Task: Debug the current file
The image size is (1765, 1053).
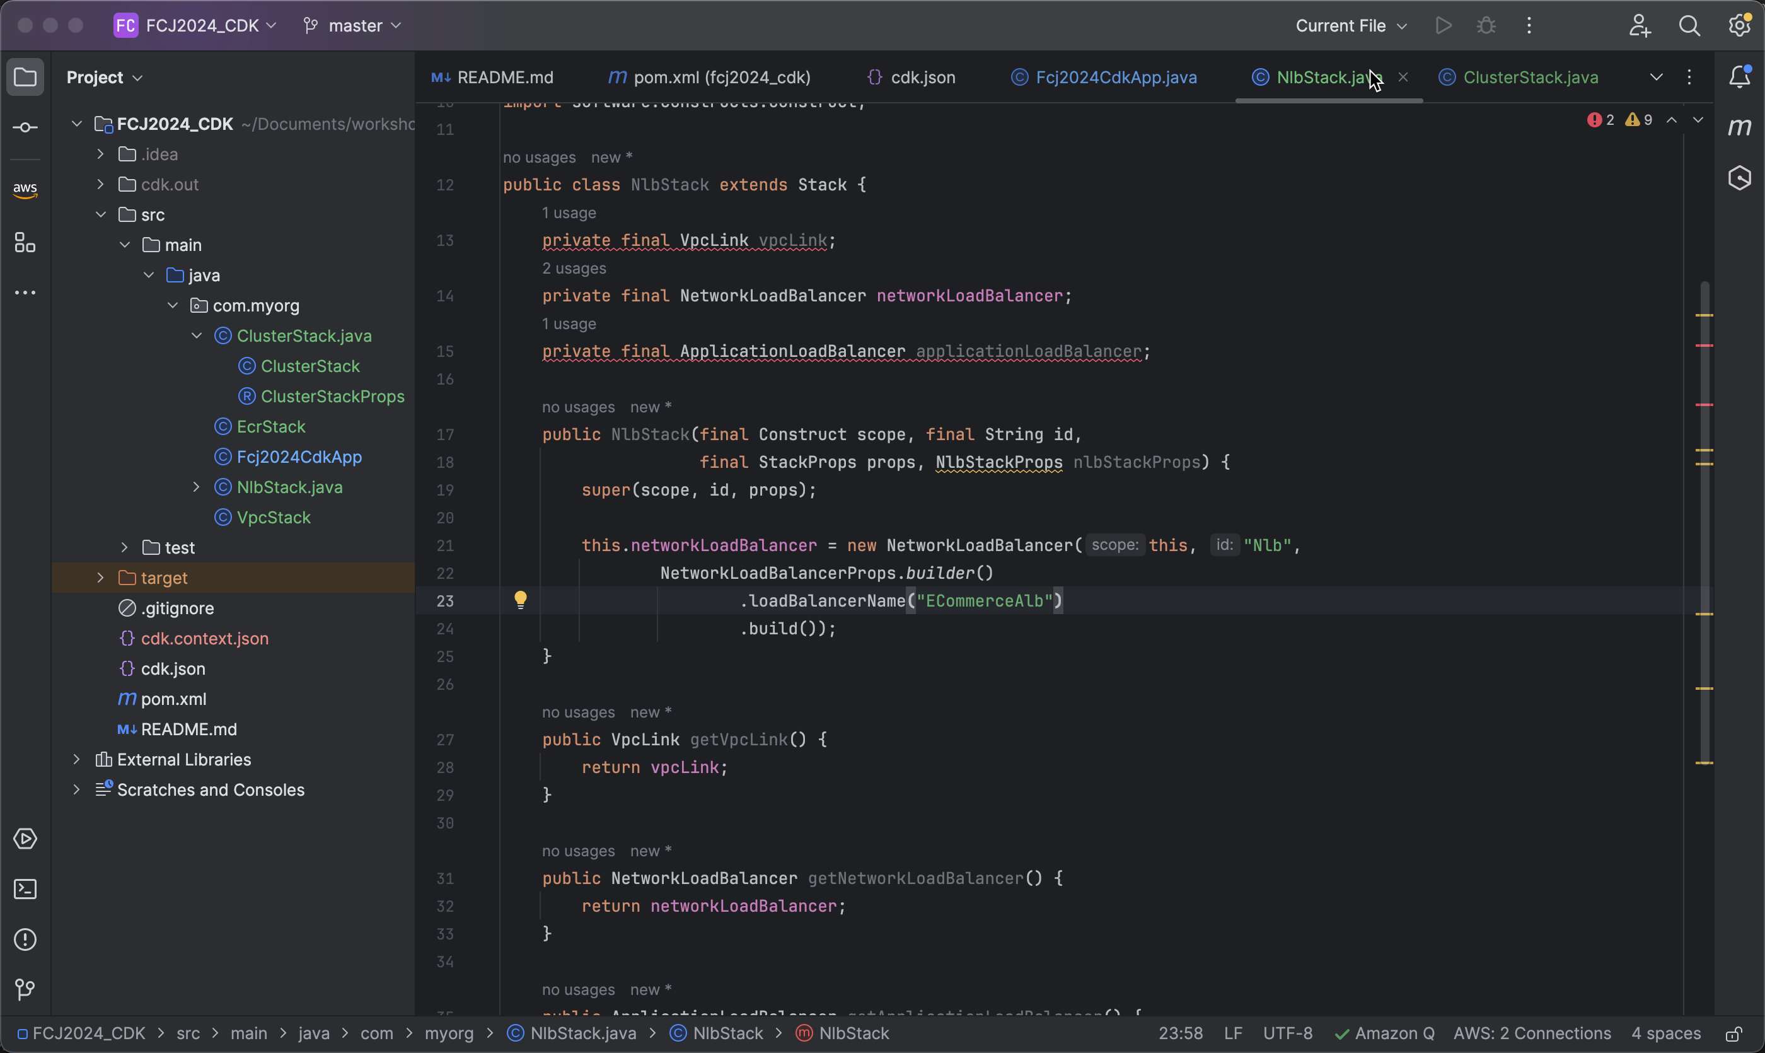Action: coord(1486,26)
